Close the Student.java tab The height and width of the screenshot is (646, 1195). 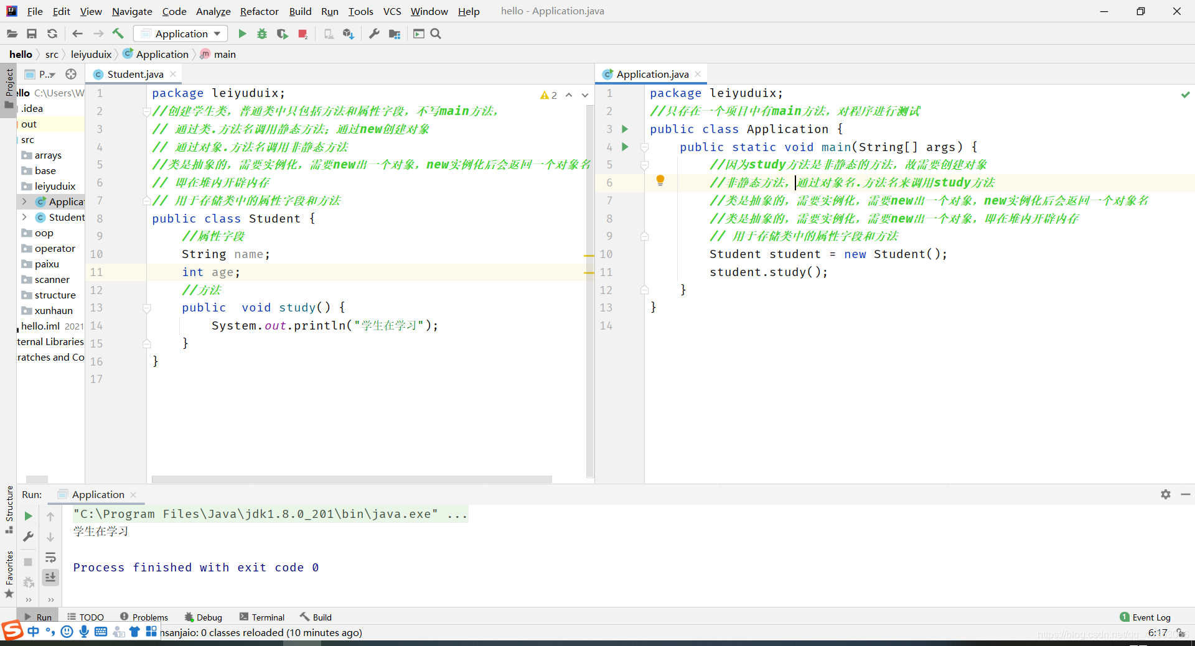click(x=173, y=74)
